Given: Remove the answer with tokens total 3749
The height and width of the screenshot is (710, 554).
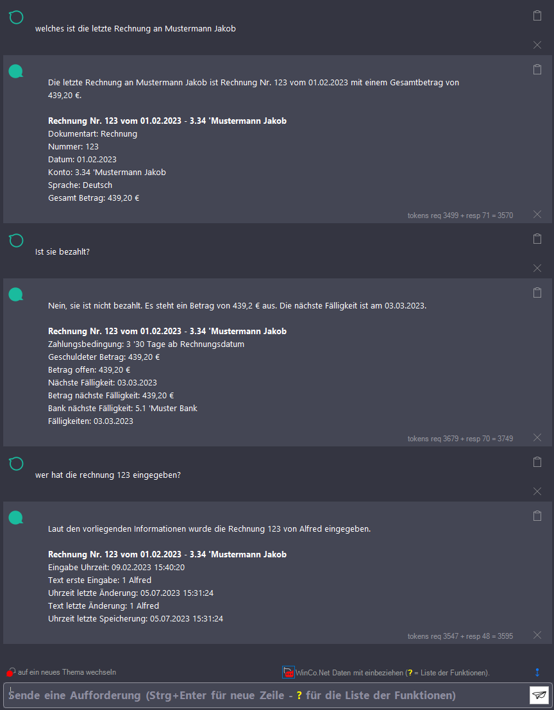Looking at the screenshot, I should click(x=537, y=437).
